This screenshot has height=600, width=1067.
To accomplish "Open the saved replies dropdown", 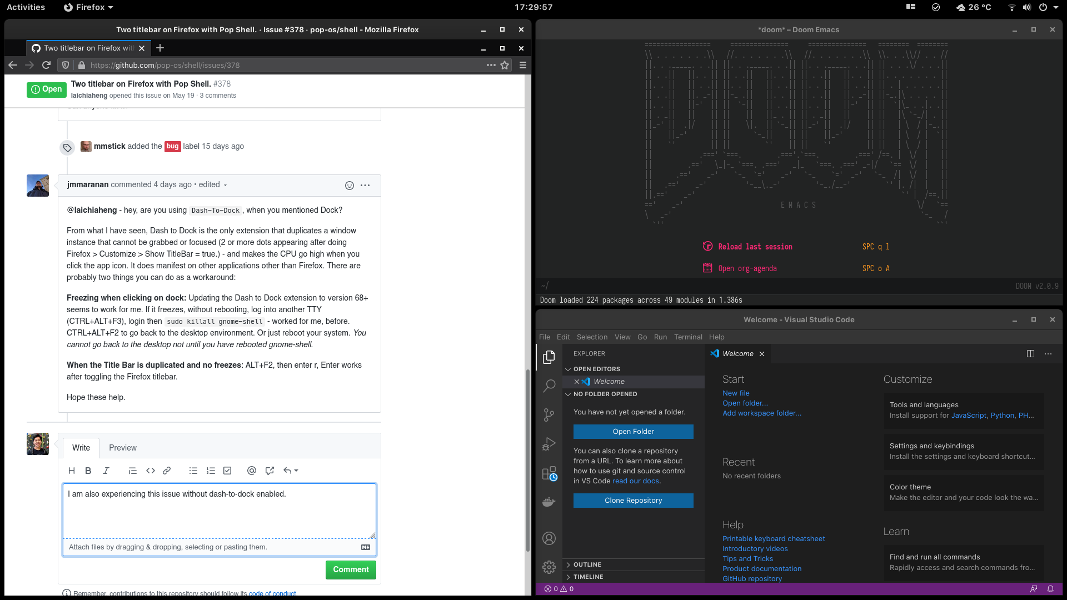I will (x=291, y=471).
